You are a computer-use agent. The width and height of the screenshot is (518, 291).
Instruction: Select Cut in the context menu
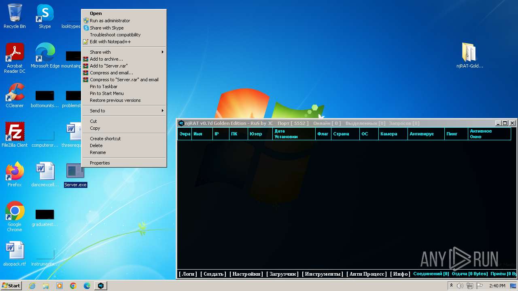(x=124, y=121)
